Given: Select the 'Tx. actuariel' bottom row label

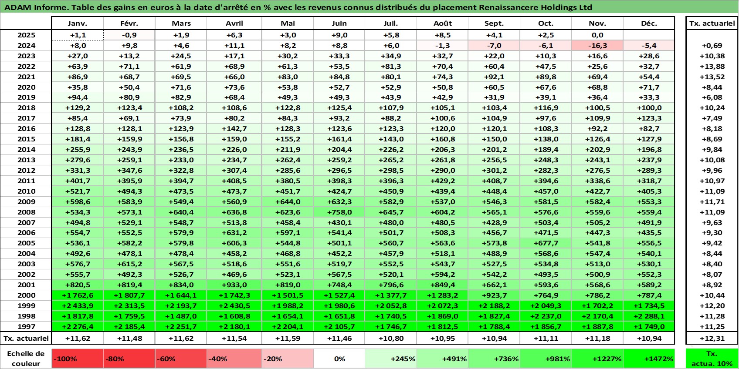Looking at the screenshot, I should [x=26, y=338].
